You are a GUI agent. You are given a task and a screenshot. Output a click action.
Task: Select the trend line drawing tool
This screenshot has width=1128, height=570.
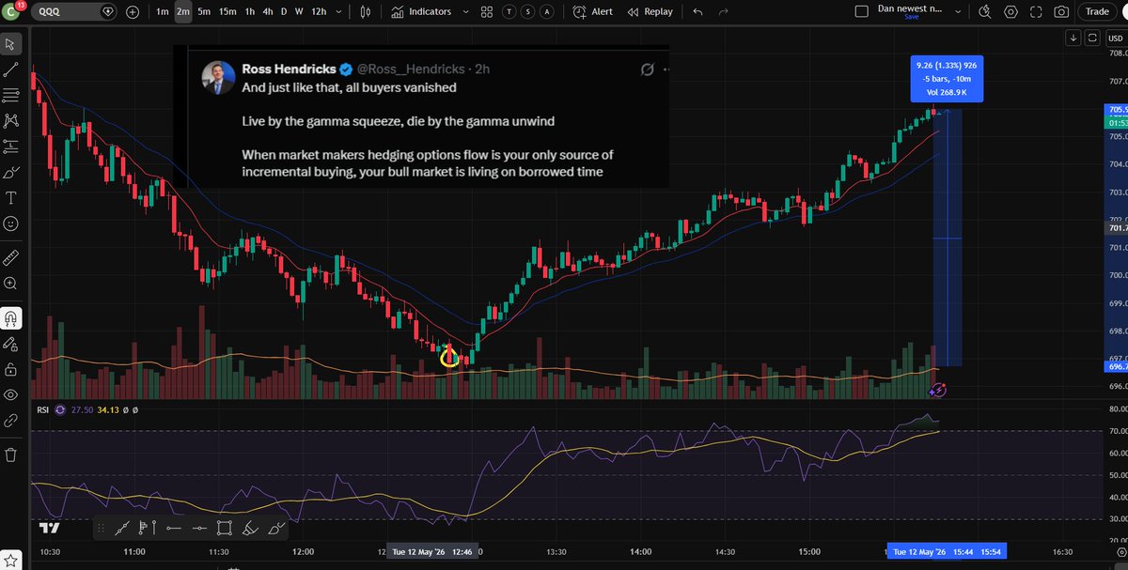coord(10,69)
